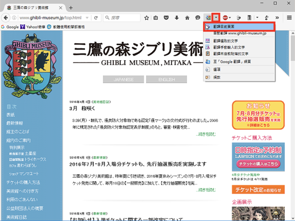Image resolution: width=295 pixels, height=221 pixels.
Task: Open the 軟體使用教學部落格 bookmark
Action: (66, 27)
